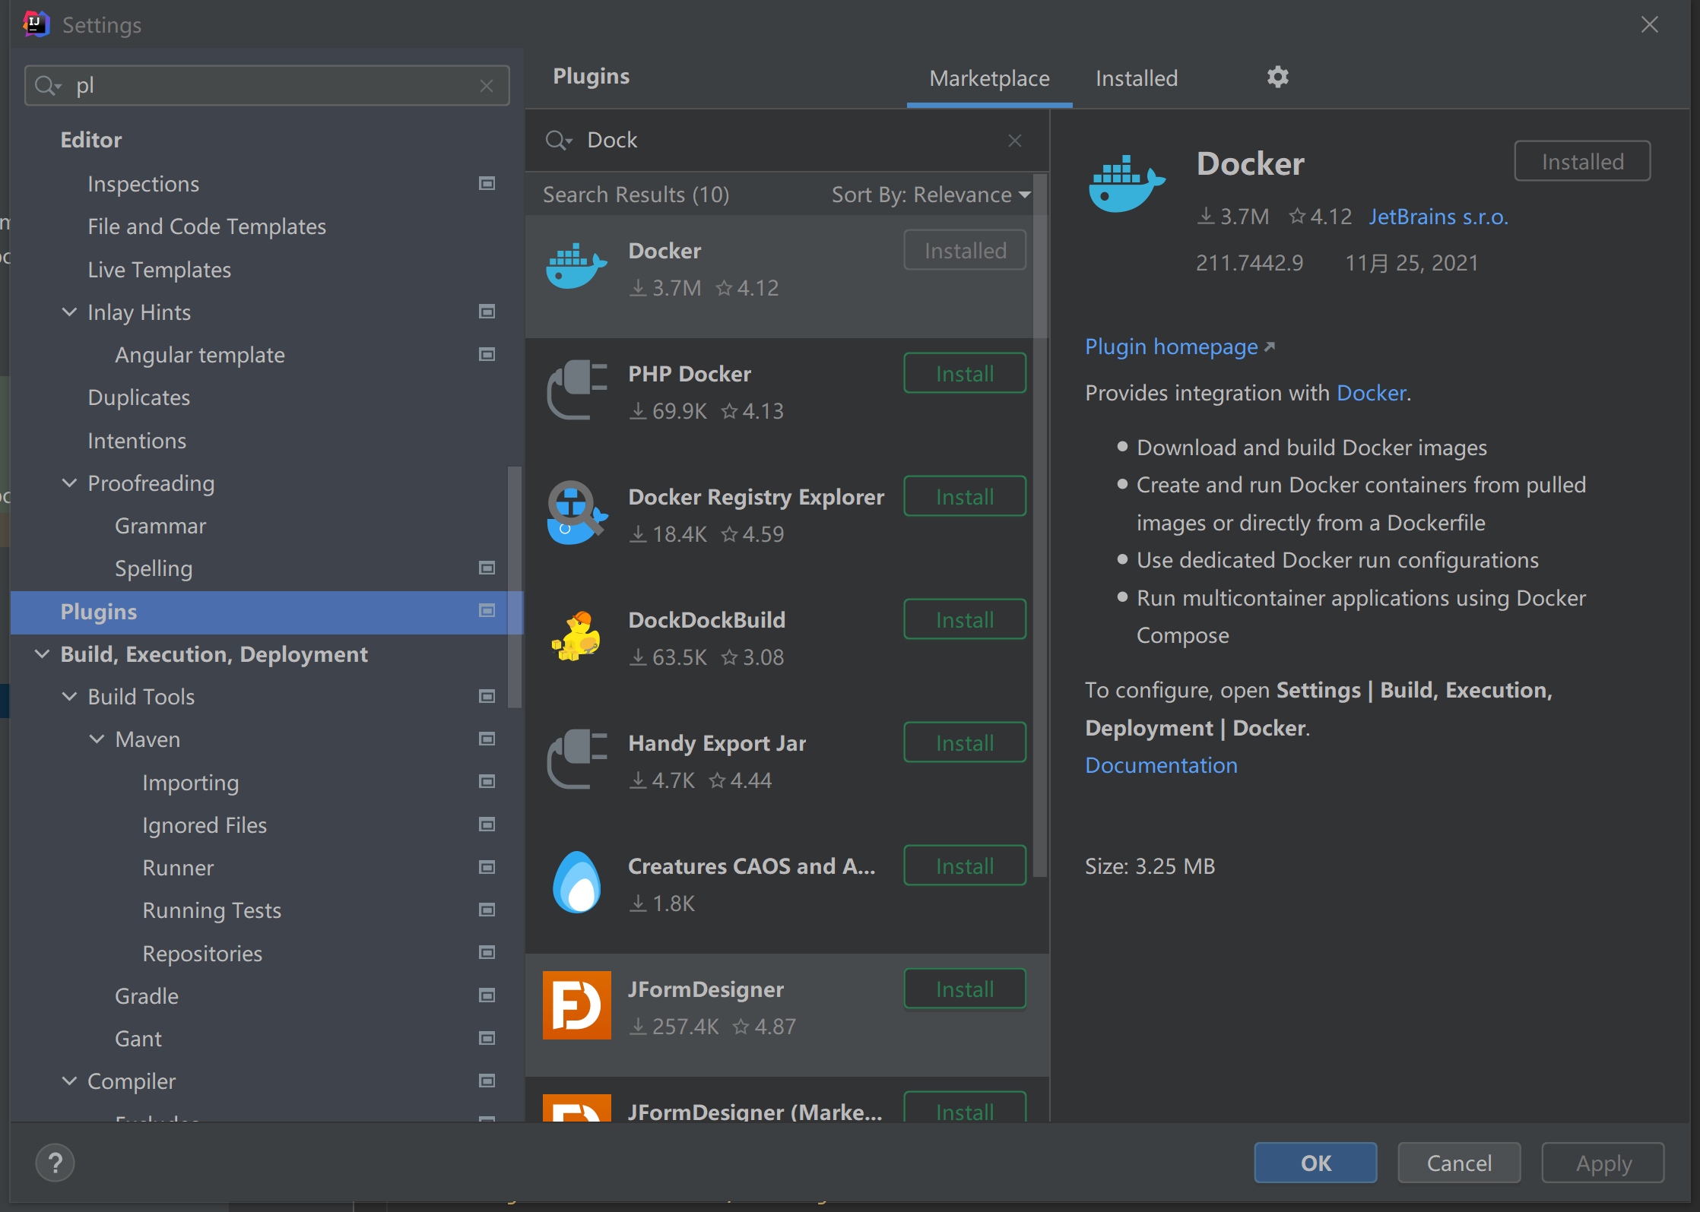Click the plugin settings gear icon
The width and height of the screenshot is (1700, 1212).
(1277, 76)
